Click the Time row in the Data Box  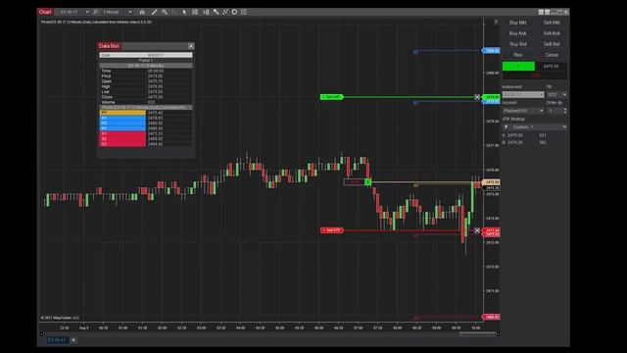(x=146, y=71)
